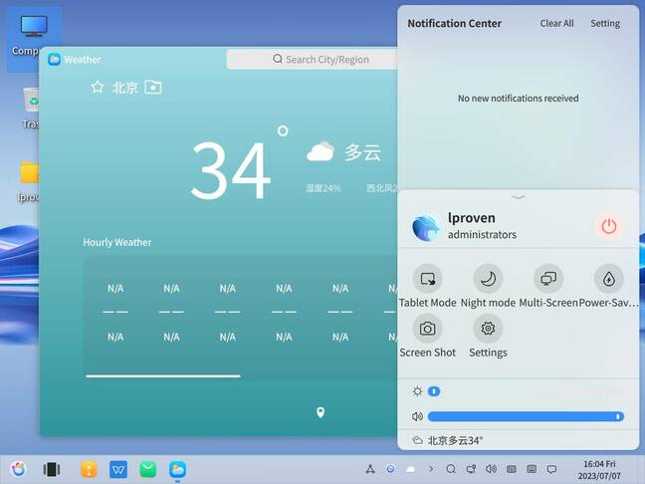
Task: Click the red power button
Action: tap(608, 226)
